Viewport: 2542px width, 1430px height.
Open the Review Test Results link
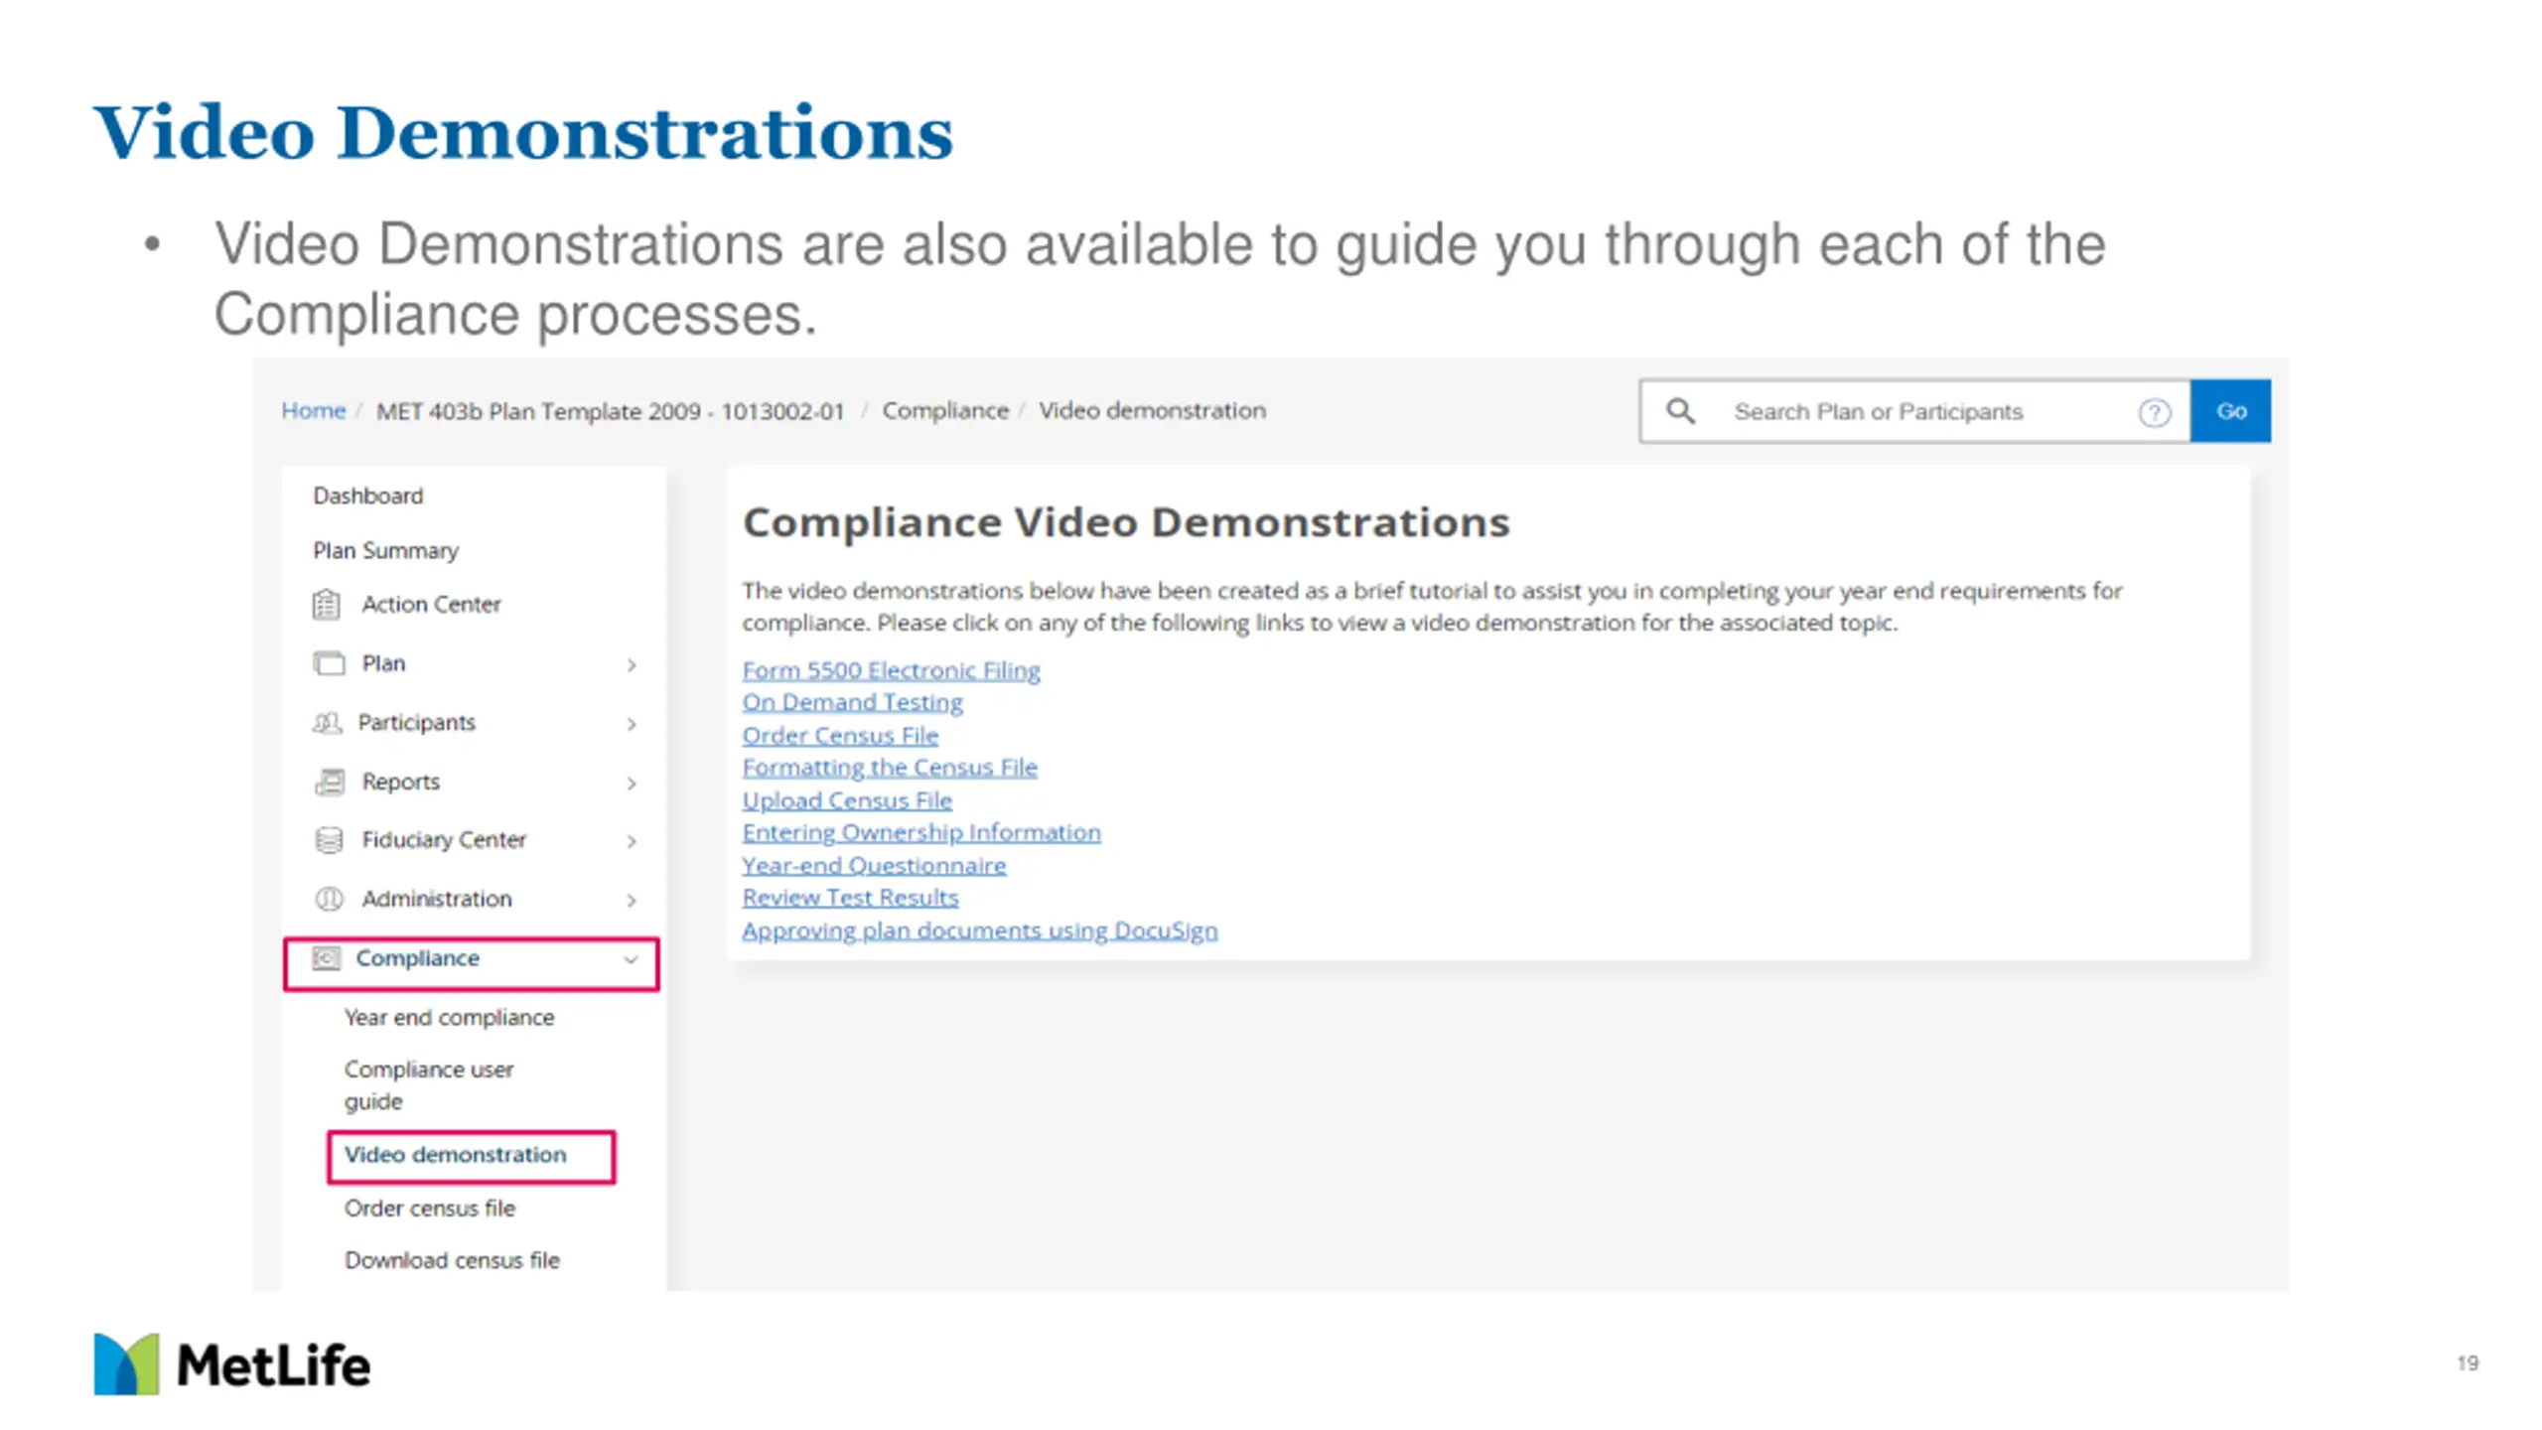point(850,897)
